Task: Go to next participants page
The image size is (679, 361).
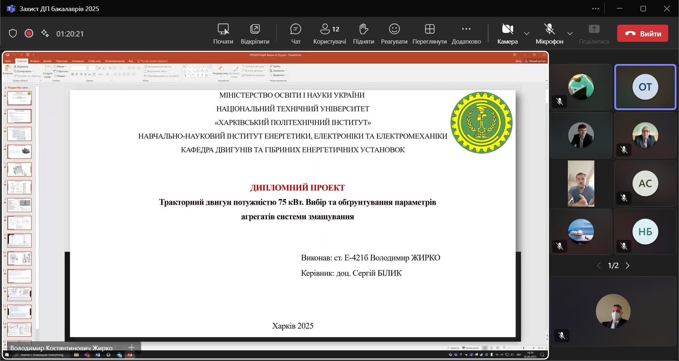Action: click(628, 266)
